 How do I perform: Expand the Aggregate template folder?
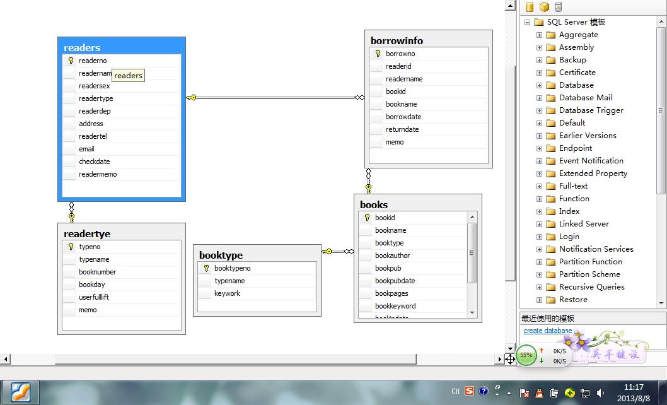pyautogui.click(x=539, y=35)
